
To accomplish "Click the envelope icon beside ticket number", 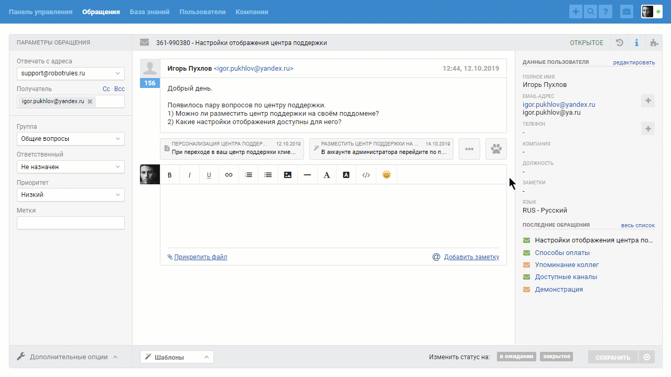I will 144,42.
